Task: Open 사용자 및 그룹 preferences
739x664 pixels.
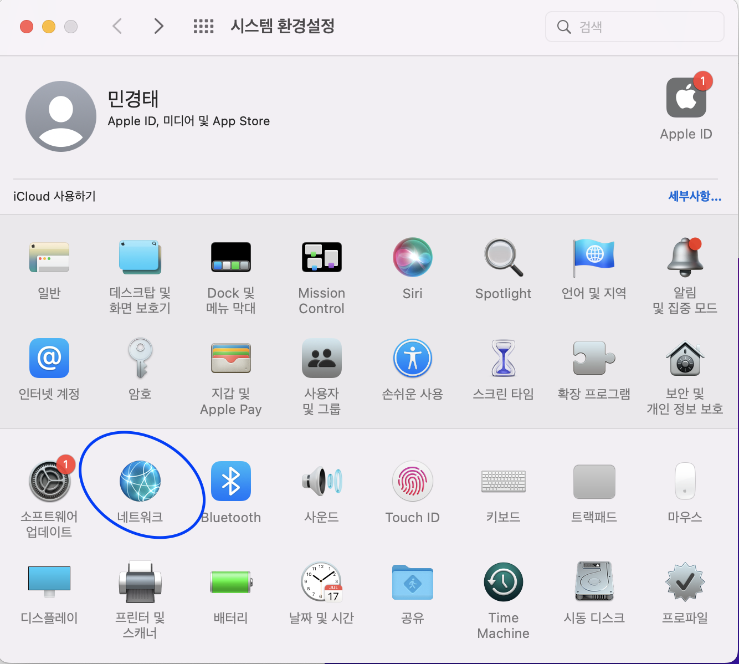Action: [322, 358]
